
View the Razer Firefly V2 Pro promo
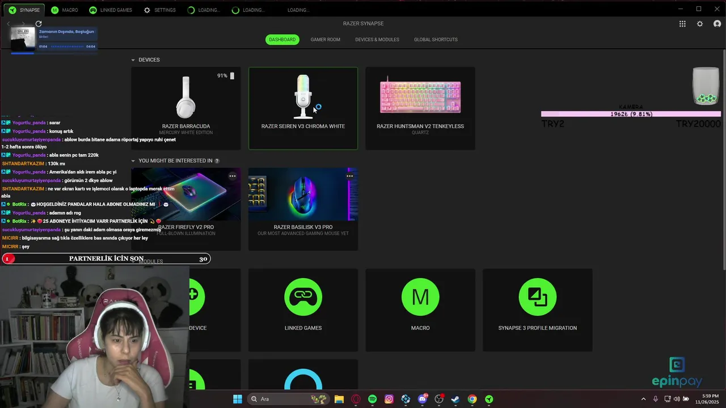pyautogui.click(x=186, y=209)
